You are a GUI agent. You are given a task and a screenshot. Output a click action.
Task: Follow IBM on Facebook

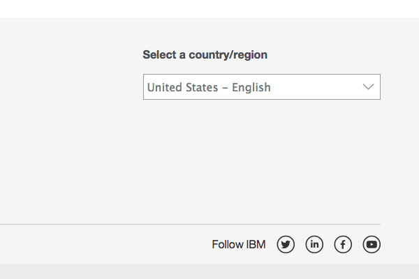[343, 244]
